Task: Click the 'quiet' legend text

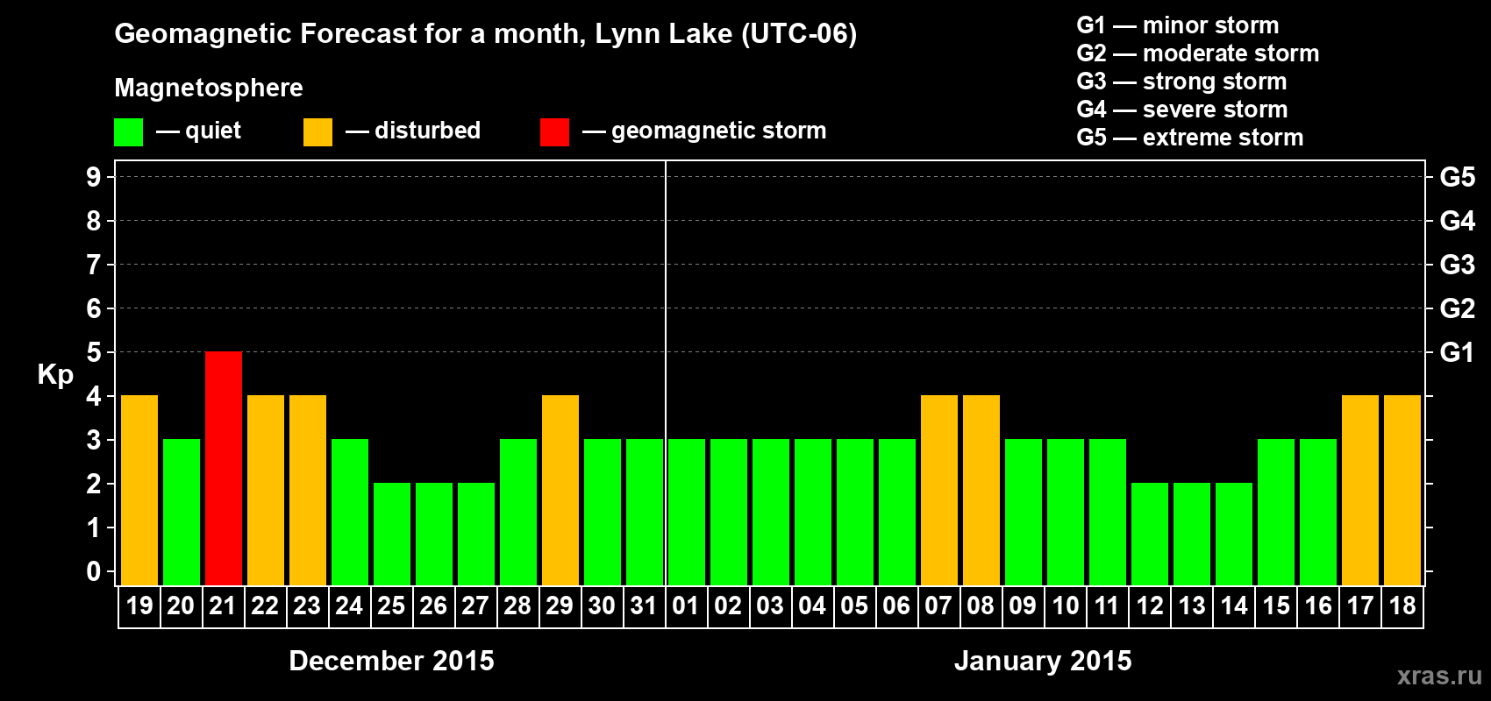Action: (213, 131)
